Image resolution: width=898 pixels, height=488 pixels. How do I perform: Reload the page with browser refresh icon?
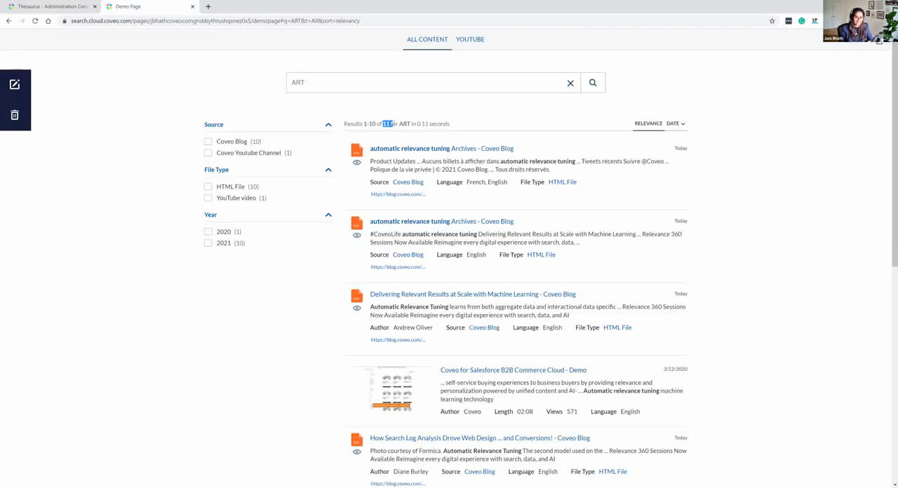point(35,21)
